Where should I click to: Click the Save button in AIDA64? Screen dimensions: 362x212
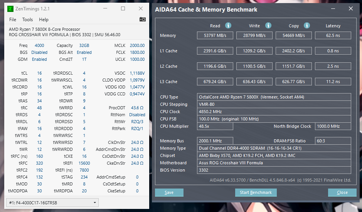(169, 192)
